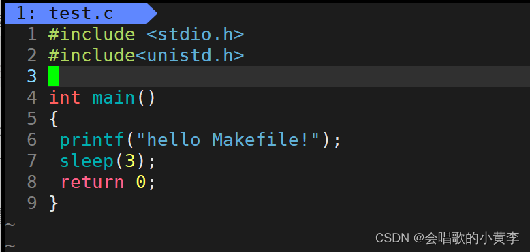Click the sleep function call
This screenshot has width=530, height=252.
pyautogui.click(x=87, y=161)
